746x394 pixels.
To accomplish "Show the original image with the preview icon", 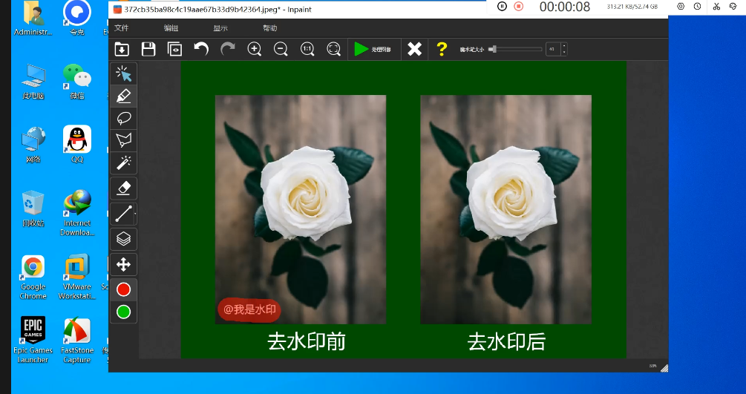I will 174,49.
